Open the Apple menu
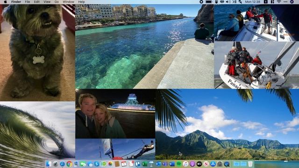This screenshot has height=168, width=299. click(x=5, y=2)
